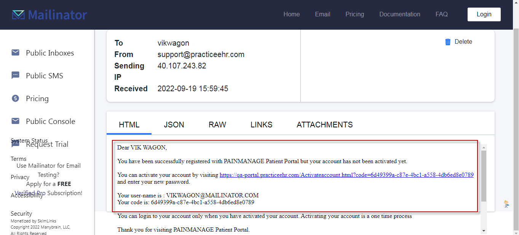Click the email body scroll down arrow
The width and height of the screenshot is (519, 235).
[484, 230]
